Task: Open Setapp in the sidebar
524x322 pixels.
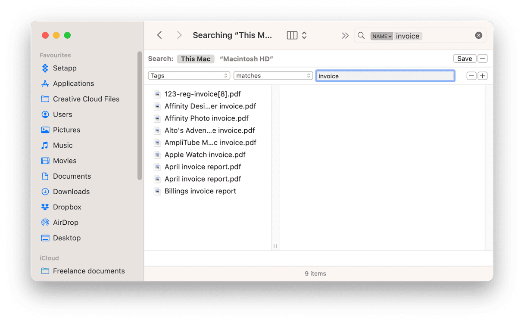Action: tap(65, 68)
